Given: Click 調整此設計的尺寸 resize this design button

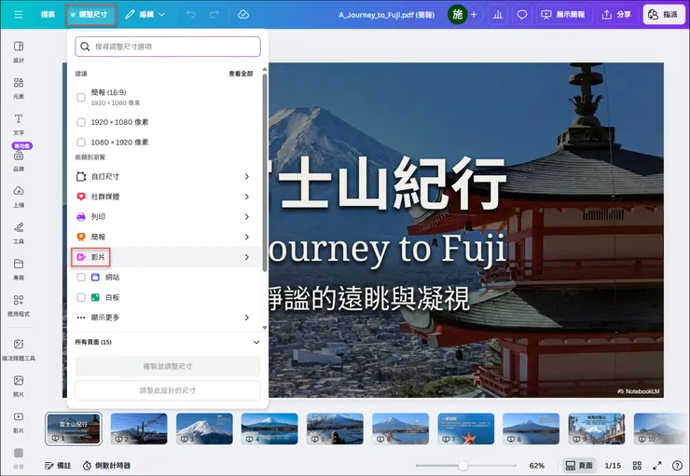Looking at the screenshot, I should 168,390.
